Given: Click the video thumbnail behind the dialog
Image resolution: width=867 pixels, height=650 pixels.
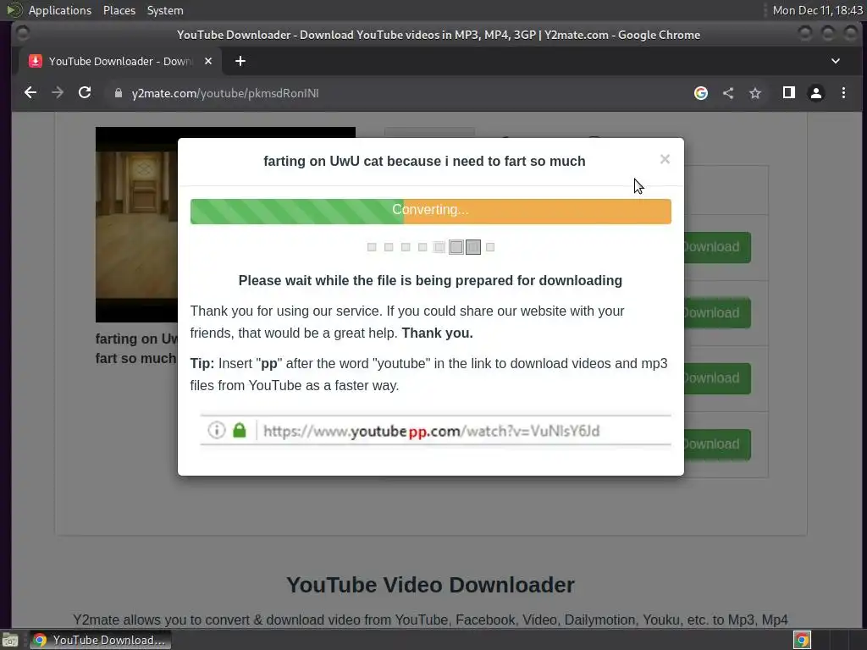Looking at the screenshot, I should (x=136, y=224).
